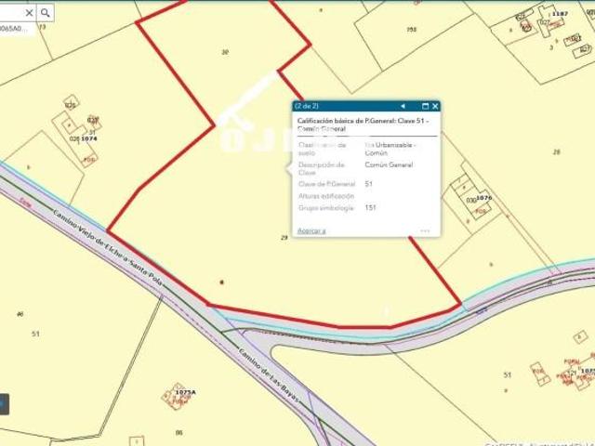Select the '(2 de 2)' popup counter
Screen dimensions: 595x446
(x=307, y=106)
